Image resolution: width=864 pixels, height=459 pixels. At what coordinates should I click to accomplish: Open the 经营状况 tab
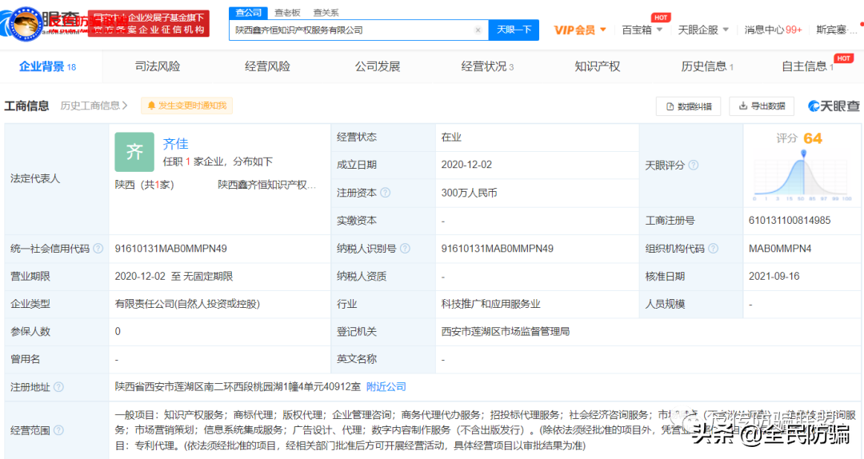click(x=487, y=66)
